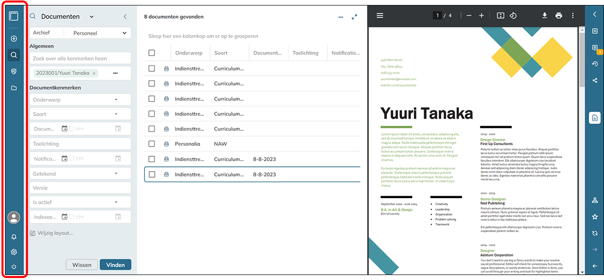Open the three-dots menu above the results table
The height and width of the screenshot is (280, 604).
340,17
